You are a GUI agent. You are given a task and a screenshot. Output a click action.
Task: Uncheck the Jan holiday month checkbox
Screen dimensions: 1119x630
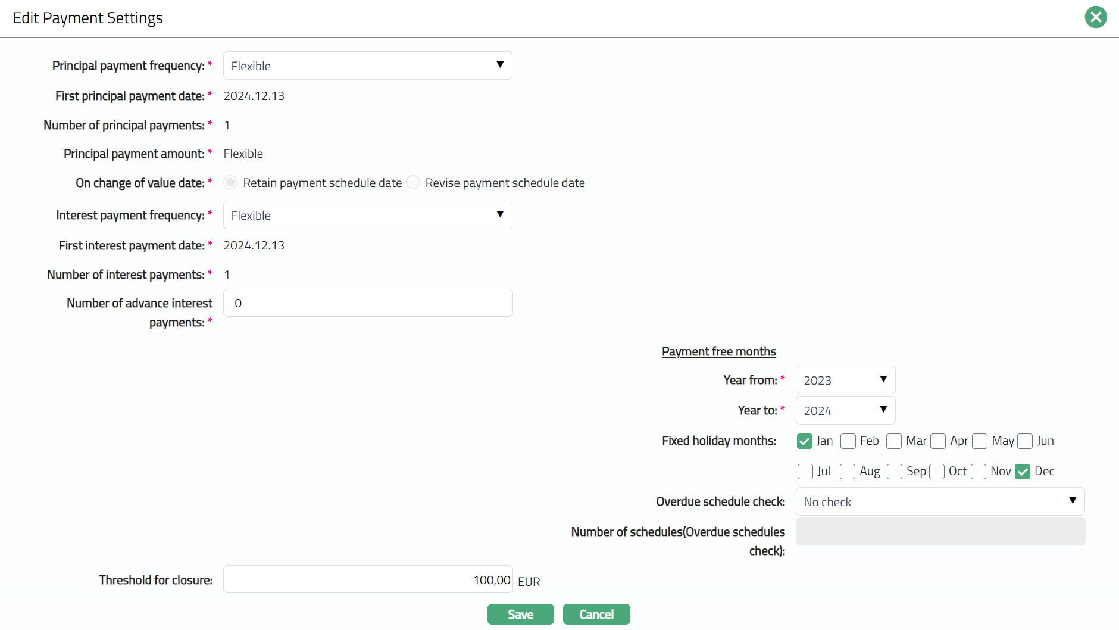[804, 441]
